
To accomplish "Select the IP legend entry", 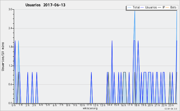I will coord(161,7).
